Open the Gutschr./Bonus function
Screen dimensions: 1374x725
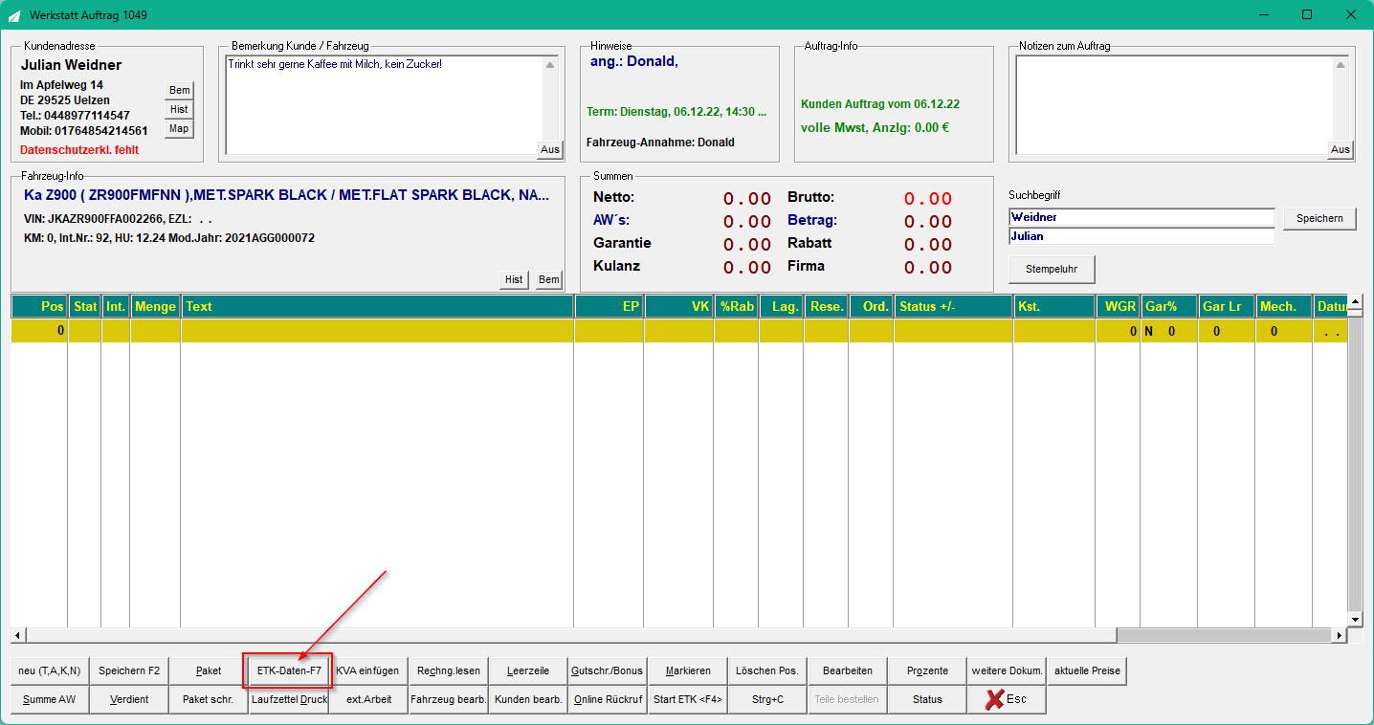pos(608,670)
